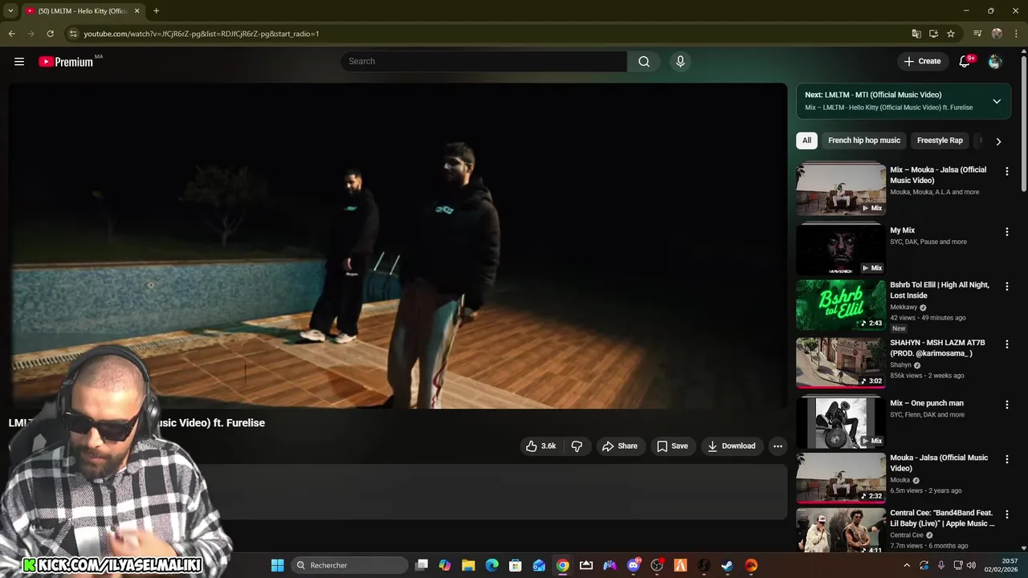Open the tab search dropdown

point(10,10)
